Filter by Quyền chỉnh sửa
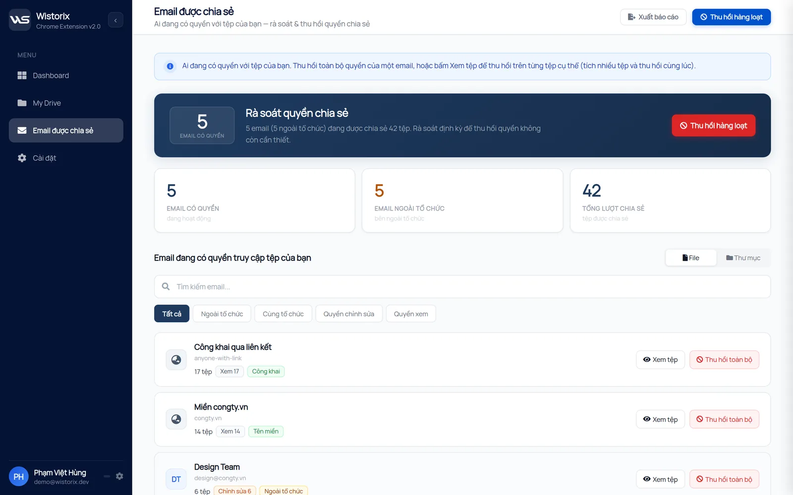793x495 pixels. 349,314
